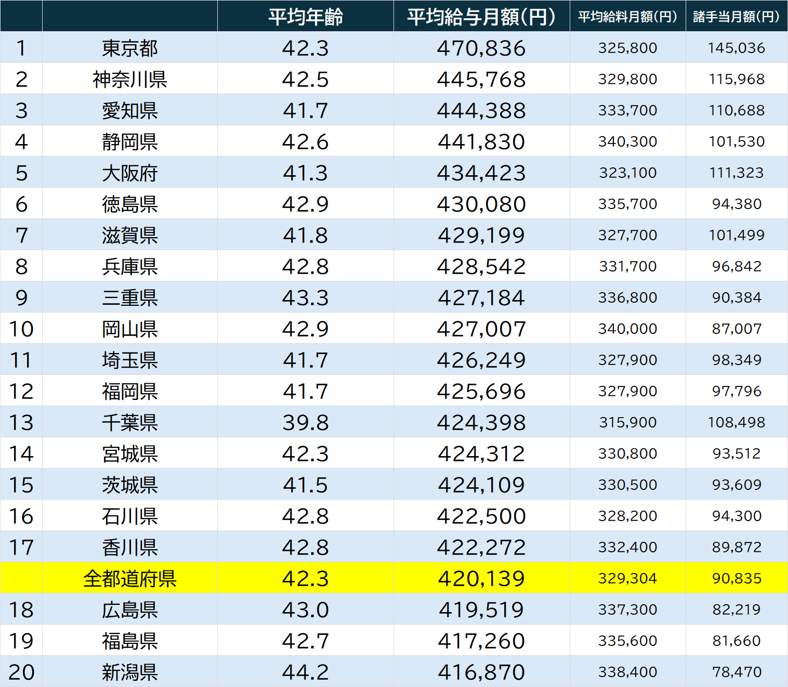
Task: Select the 神奈川県 prefecture cell
Action: coord(129,79)
